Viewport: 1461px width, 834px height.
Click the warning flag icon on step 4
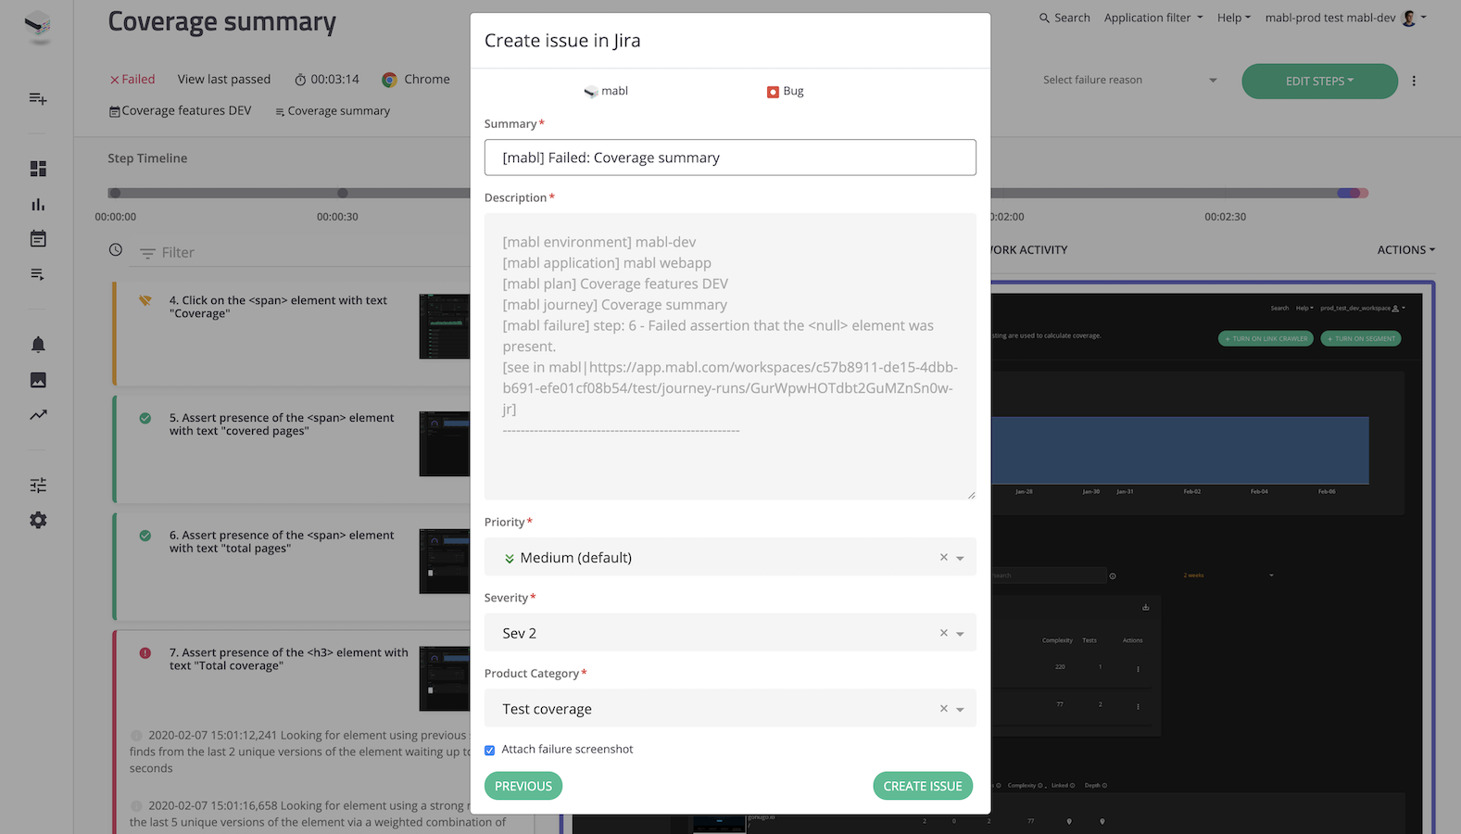(145, 301)
